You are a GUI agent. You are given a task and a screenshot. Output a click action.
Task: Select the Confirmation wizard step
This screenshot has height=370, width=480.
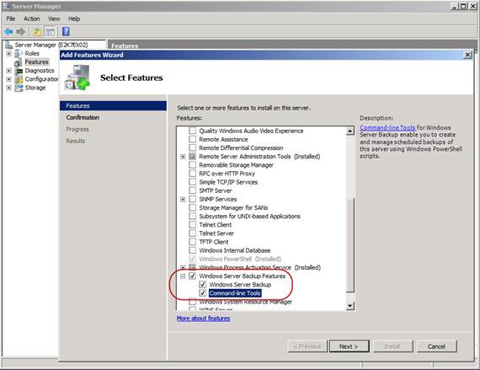pyautogui.click(x=83, y=118)
